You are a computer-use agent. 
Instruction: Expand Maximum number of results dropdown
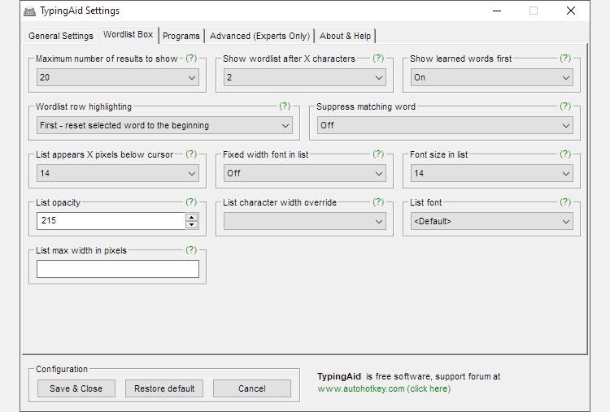pos(118,78)
